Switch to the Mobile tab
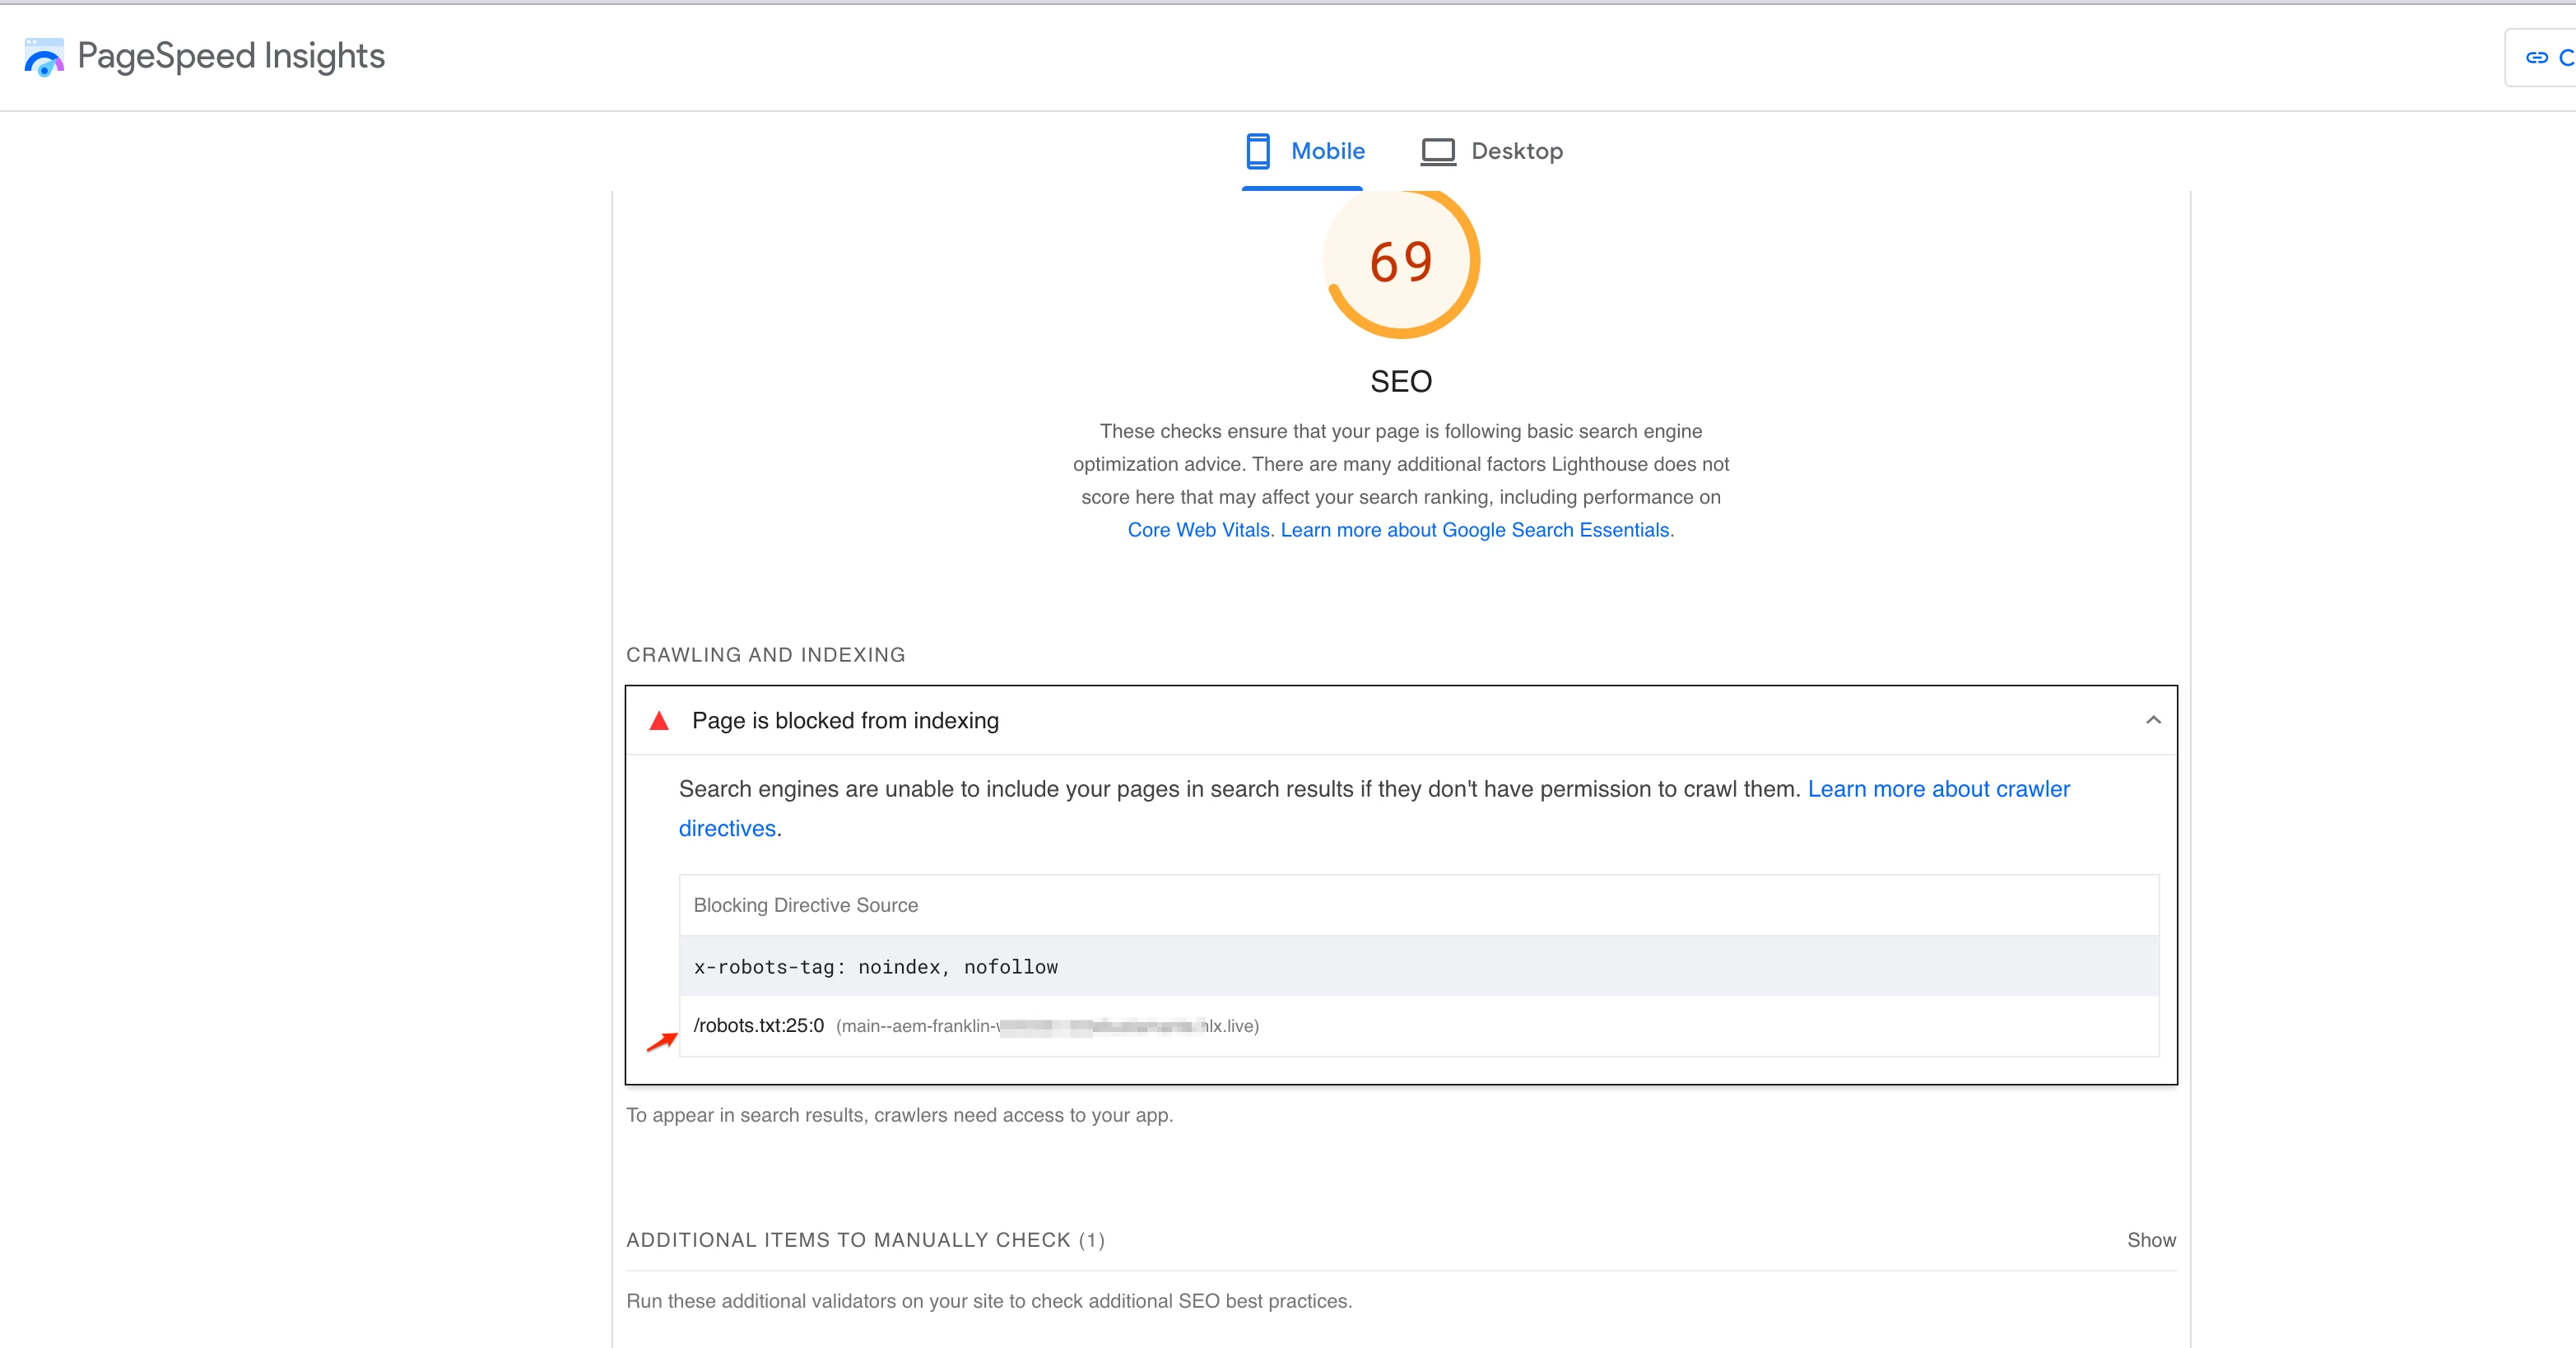This screenshot has width=2576, height=1348. (x=1326, y=151)
